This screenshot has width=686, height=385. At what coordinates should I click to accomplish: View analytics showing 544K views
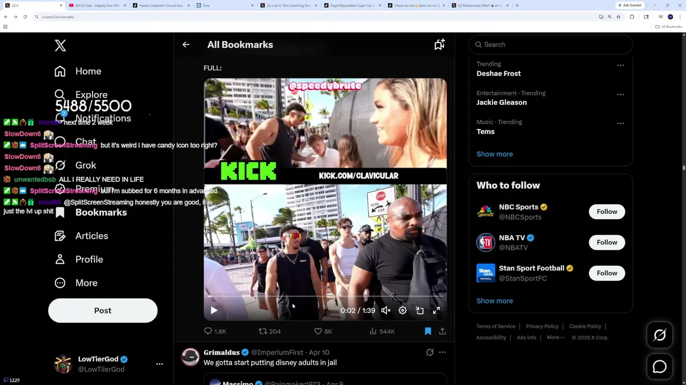pos(382,332)
